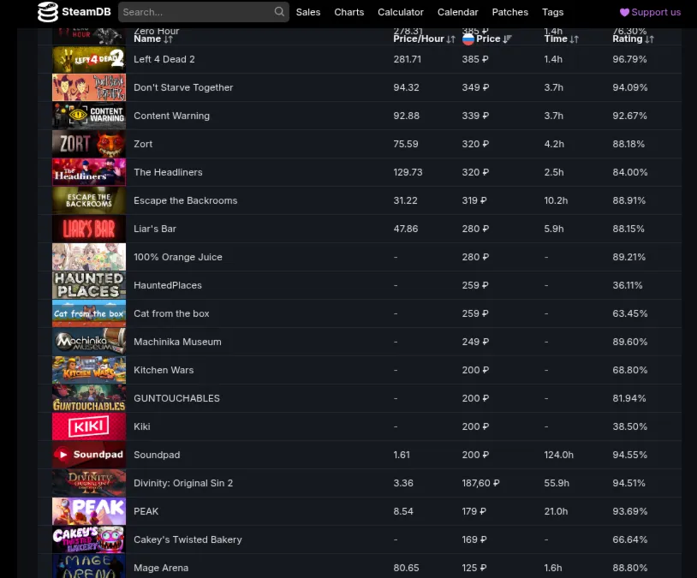This screenshot has width=697, height=578.
Task: Open Machinika Museum game link
Action: 177,342
